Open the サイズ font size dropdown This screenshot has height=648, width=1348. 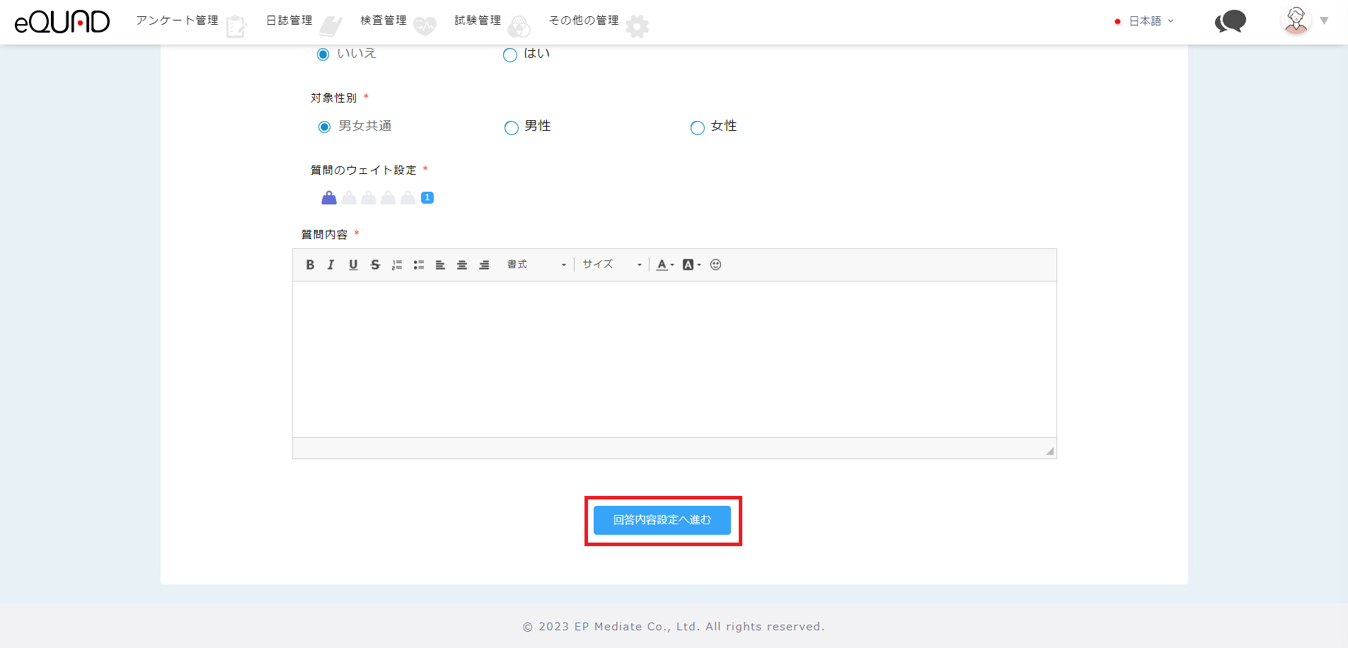pos(611,265)
